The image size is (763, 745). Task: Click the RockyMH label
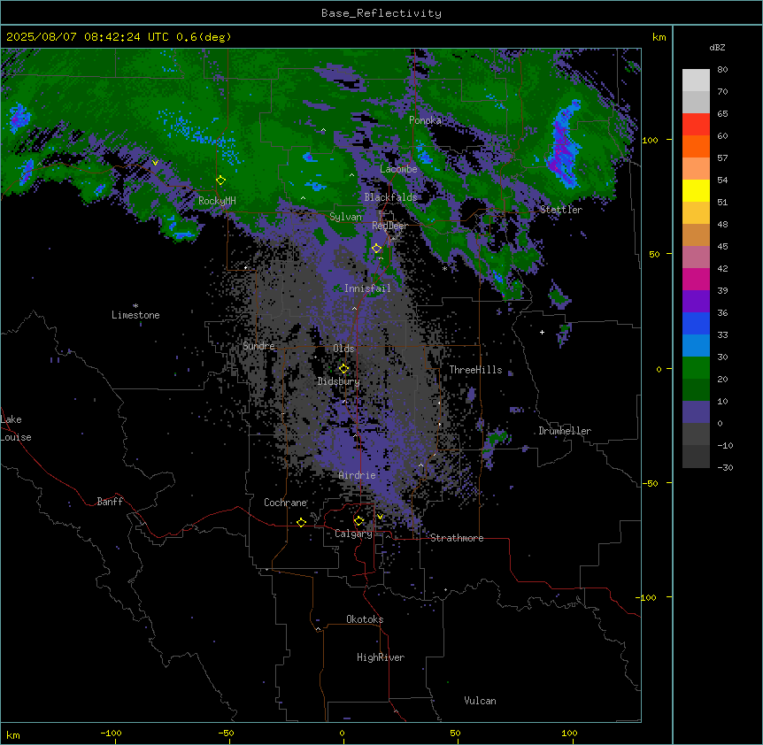217,201
